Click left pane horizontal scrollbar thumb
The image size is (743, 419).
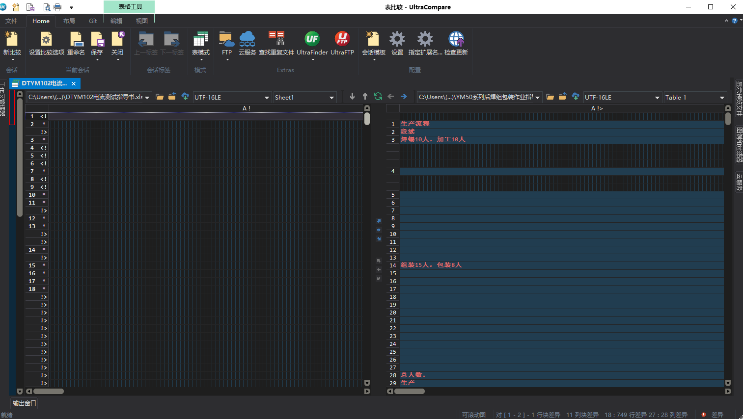48,391
